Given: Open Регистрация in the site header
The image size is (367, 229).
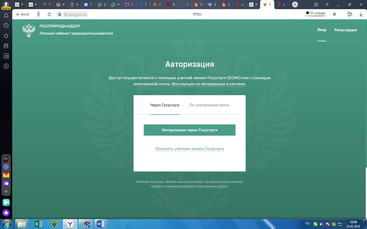Looking at the screenshot, I should coord(345,30).
